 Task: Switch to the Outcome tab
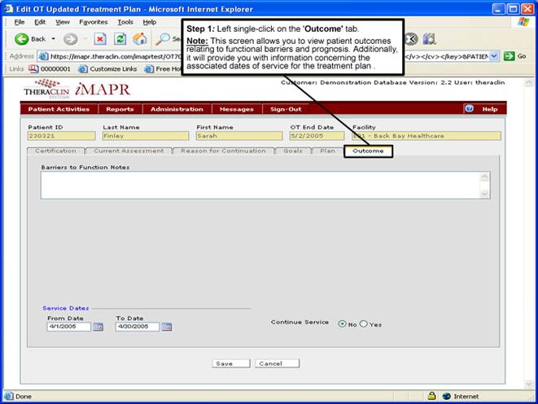pos(368,151)
